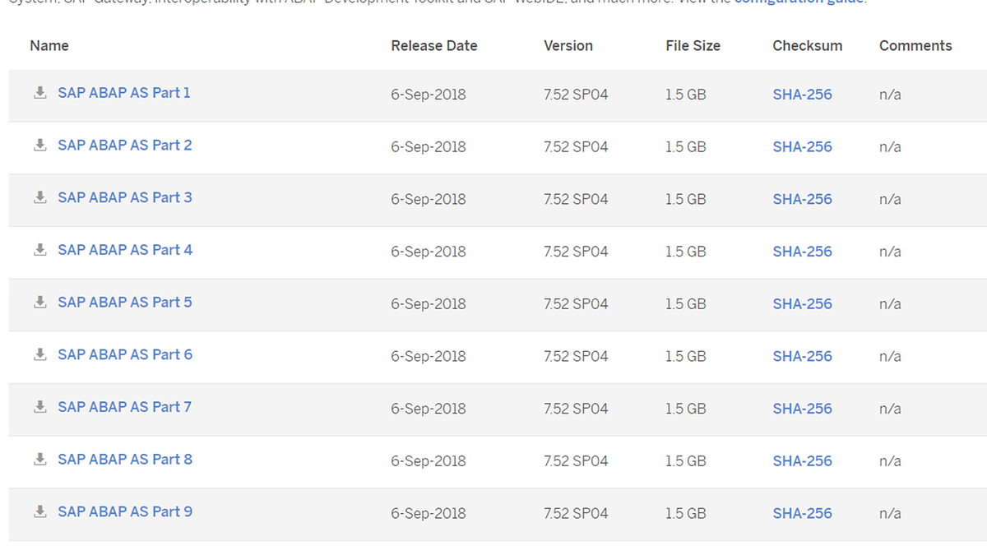Click download icon beside Part 4
Viewport: 987px width, 555px height.
39,250
